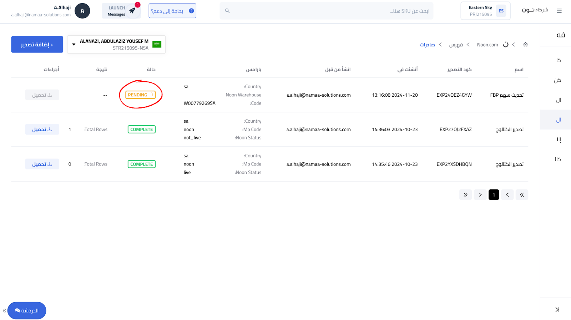Click the PENDING status badge

point(141,95)
